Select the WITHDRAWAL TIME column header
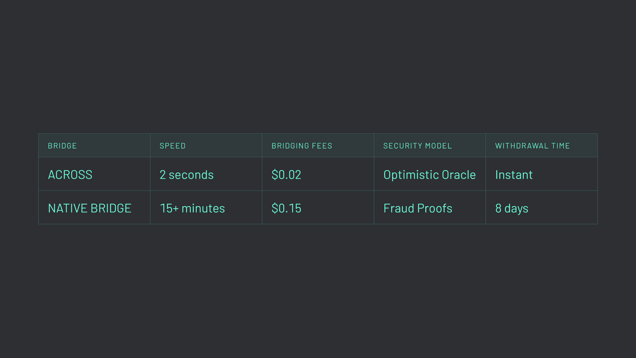Image resolution: width=636 pixels, height=358 pixels. [532, 146]
